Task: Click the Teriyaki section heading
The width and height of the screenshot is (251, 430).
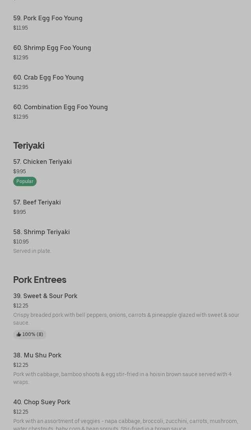Action: (x=29, y=145)
